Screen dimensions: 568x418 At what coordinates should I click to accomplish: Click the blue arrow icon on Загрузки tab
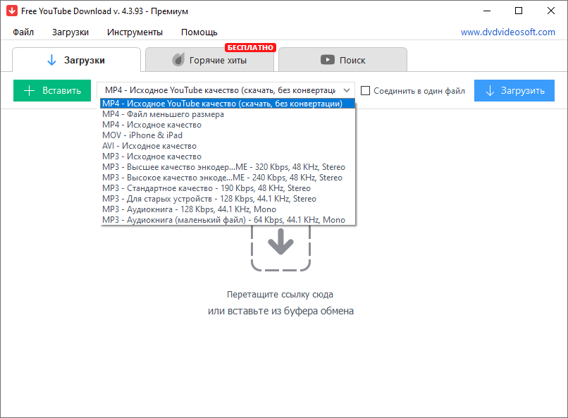(51, 60)
